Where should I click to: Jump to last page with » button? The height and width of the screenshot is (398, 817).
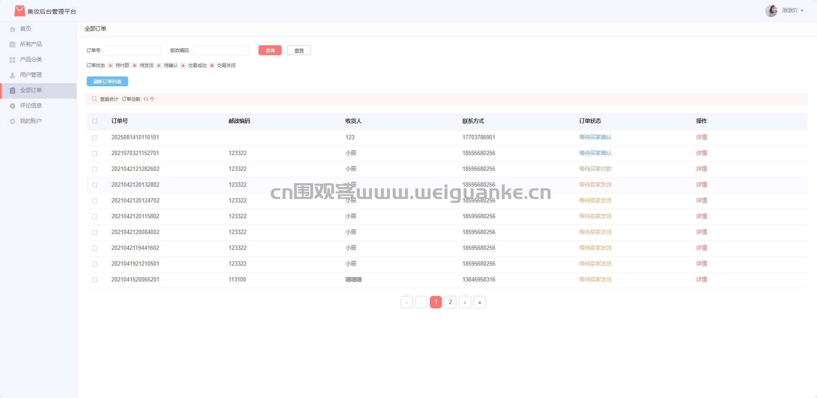pos(479,302)
